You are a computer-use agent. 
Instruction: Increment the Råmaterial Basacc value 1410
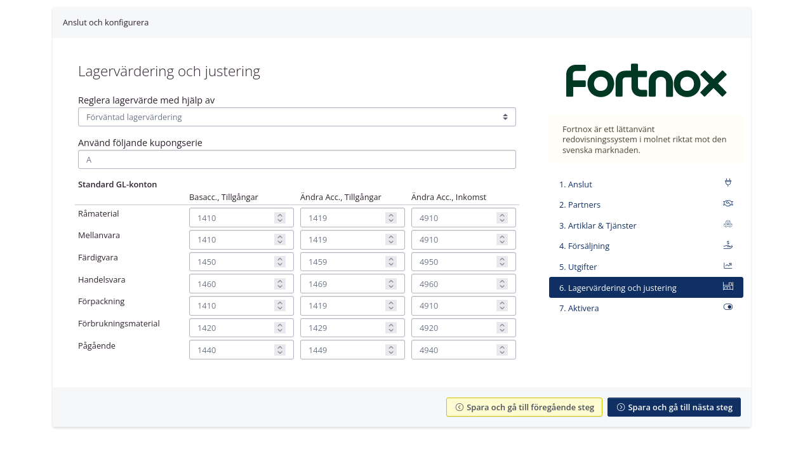point(279,215)
